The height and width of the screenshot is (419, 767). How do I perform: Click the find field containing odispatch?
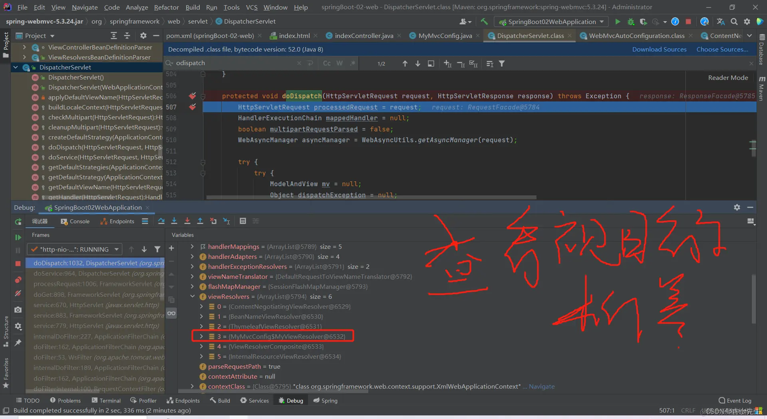click(236, 63)
